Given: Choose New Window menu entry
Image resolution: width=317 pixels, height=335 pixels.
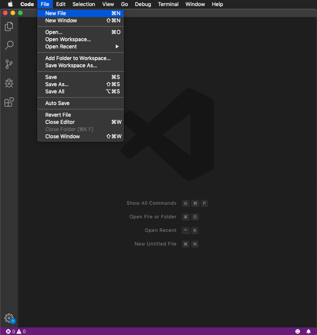Looking at the screenshot, I should pos(81,20).
